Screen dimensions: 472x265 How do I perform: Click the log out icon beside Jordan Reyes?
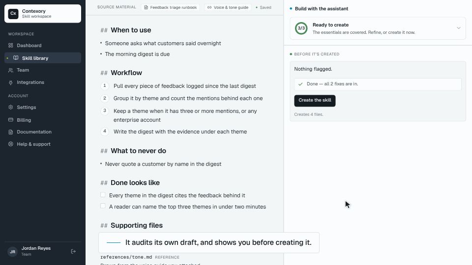(73, 251)
